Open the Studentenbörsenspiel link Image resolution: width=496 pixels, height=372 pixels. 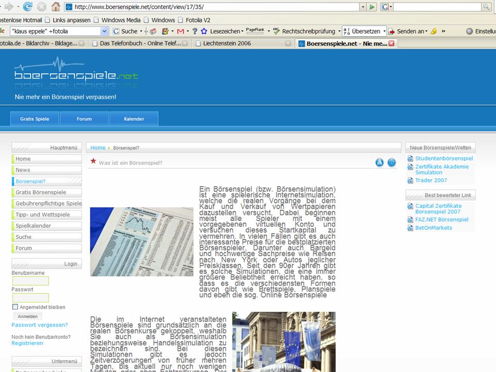444,159
